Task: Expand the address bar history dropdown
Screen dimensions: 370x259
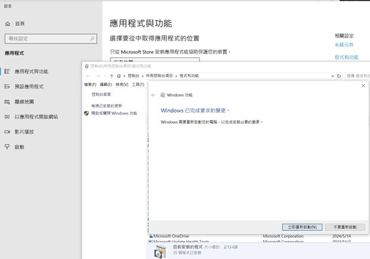Action: tap(334, 75)
